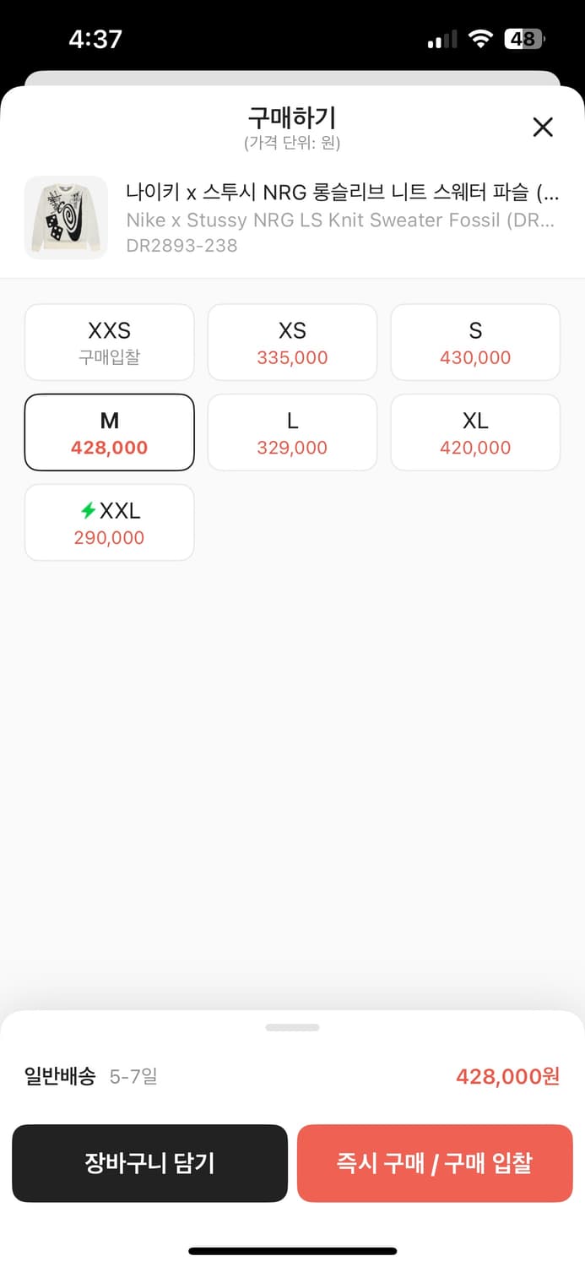585x1267 pixels.
Task: Tap the Wi-Fi status icon
Action: 481,39
